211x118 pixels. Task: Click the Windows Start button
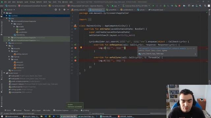(2, 116)
